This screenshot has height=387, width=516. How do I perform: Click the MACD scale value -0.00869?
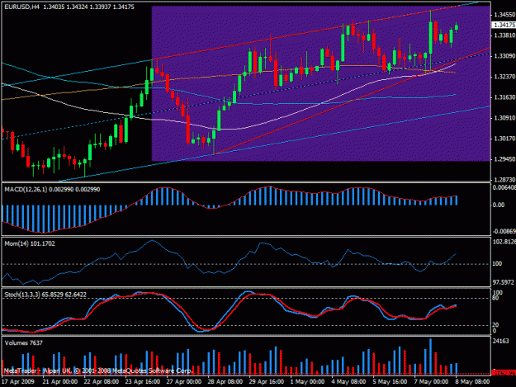(x=504, y=232)
